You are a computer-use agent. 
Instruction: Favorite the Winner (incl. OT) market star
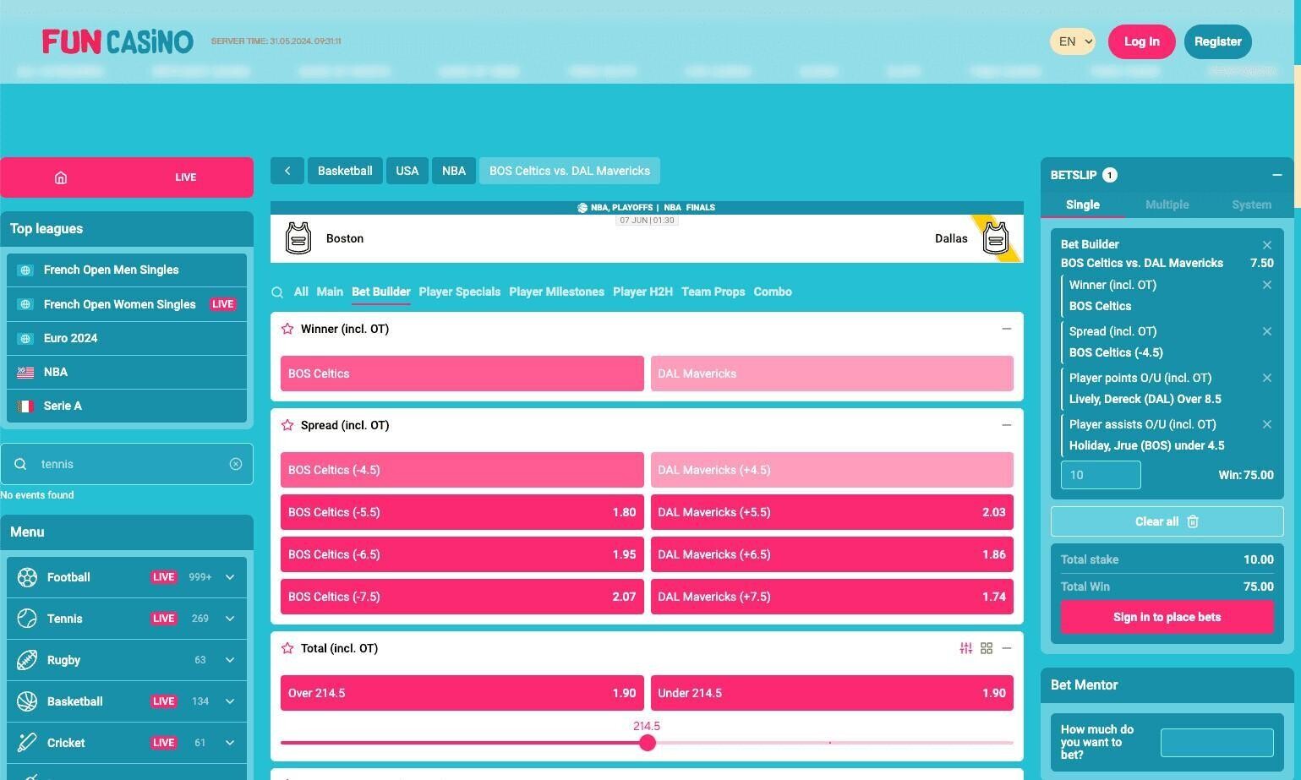[287, 329]
